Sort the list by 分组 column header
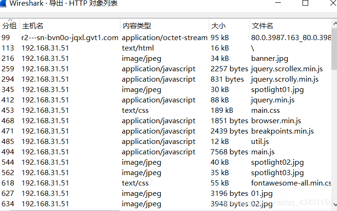 [9, 26]
